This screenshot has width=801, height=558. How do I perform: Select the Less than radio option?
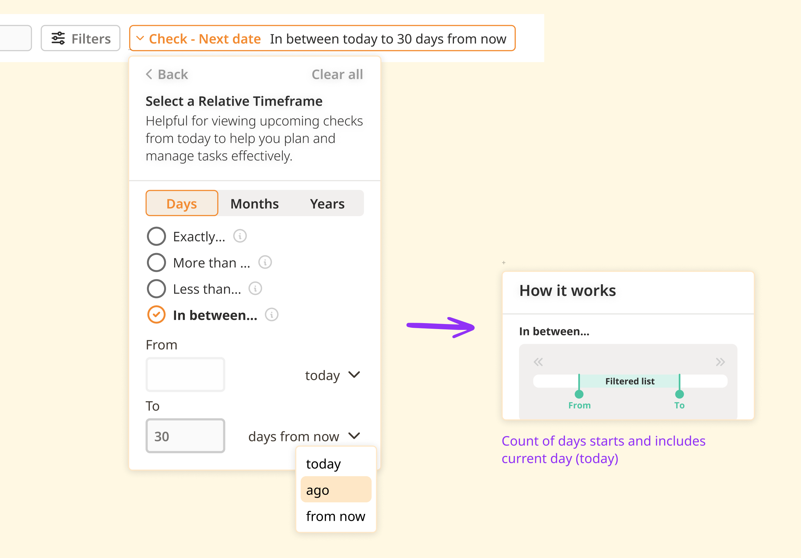tap(156, 289)
